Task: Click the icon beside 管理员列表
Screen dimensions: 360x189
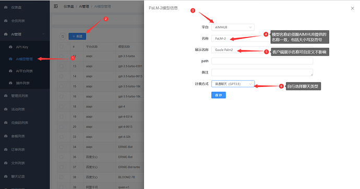Action: 6,96
